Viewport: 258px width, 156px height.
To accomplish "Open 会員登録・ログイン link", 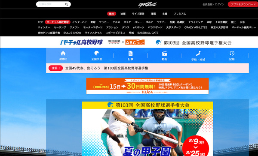I will [213, 4].
